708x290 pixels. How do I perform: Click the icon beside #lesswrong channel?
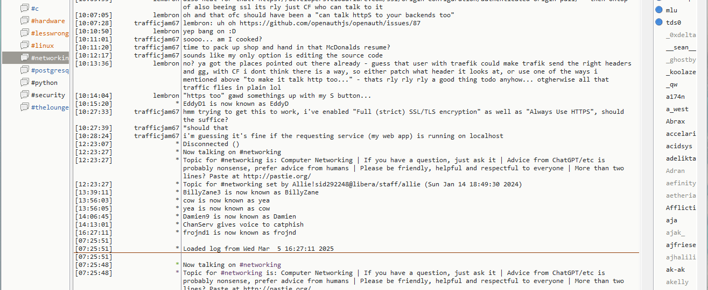coord(24,33)
